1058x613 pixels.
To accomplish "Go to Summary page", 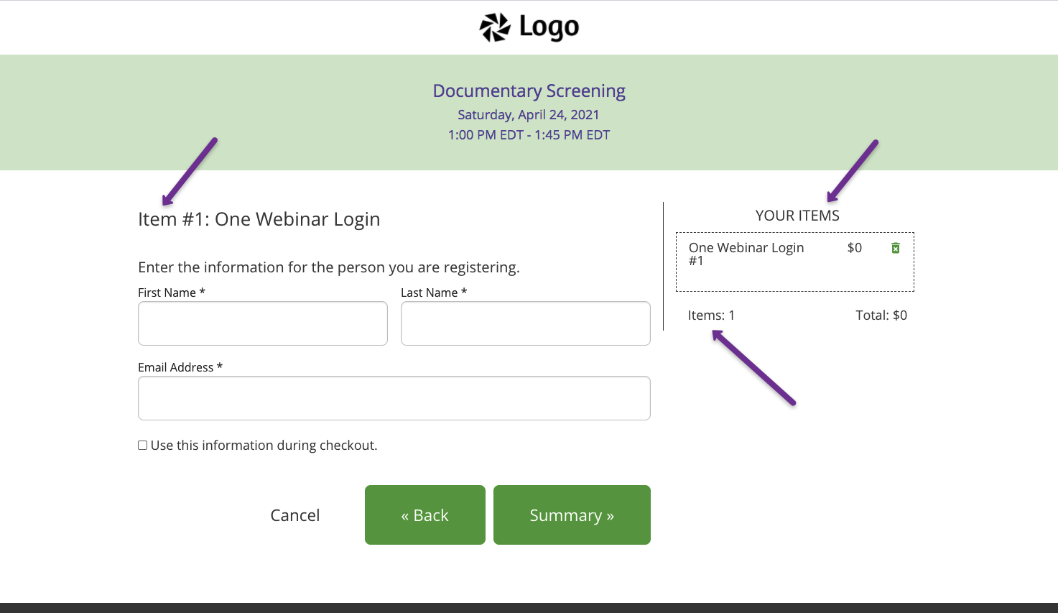I will point(572,515).
